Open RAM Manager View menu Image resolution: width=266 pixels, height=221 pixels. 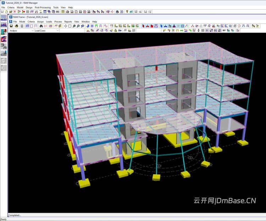coord(63,7)
